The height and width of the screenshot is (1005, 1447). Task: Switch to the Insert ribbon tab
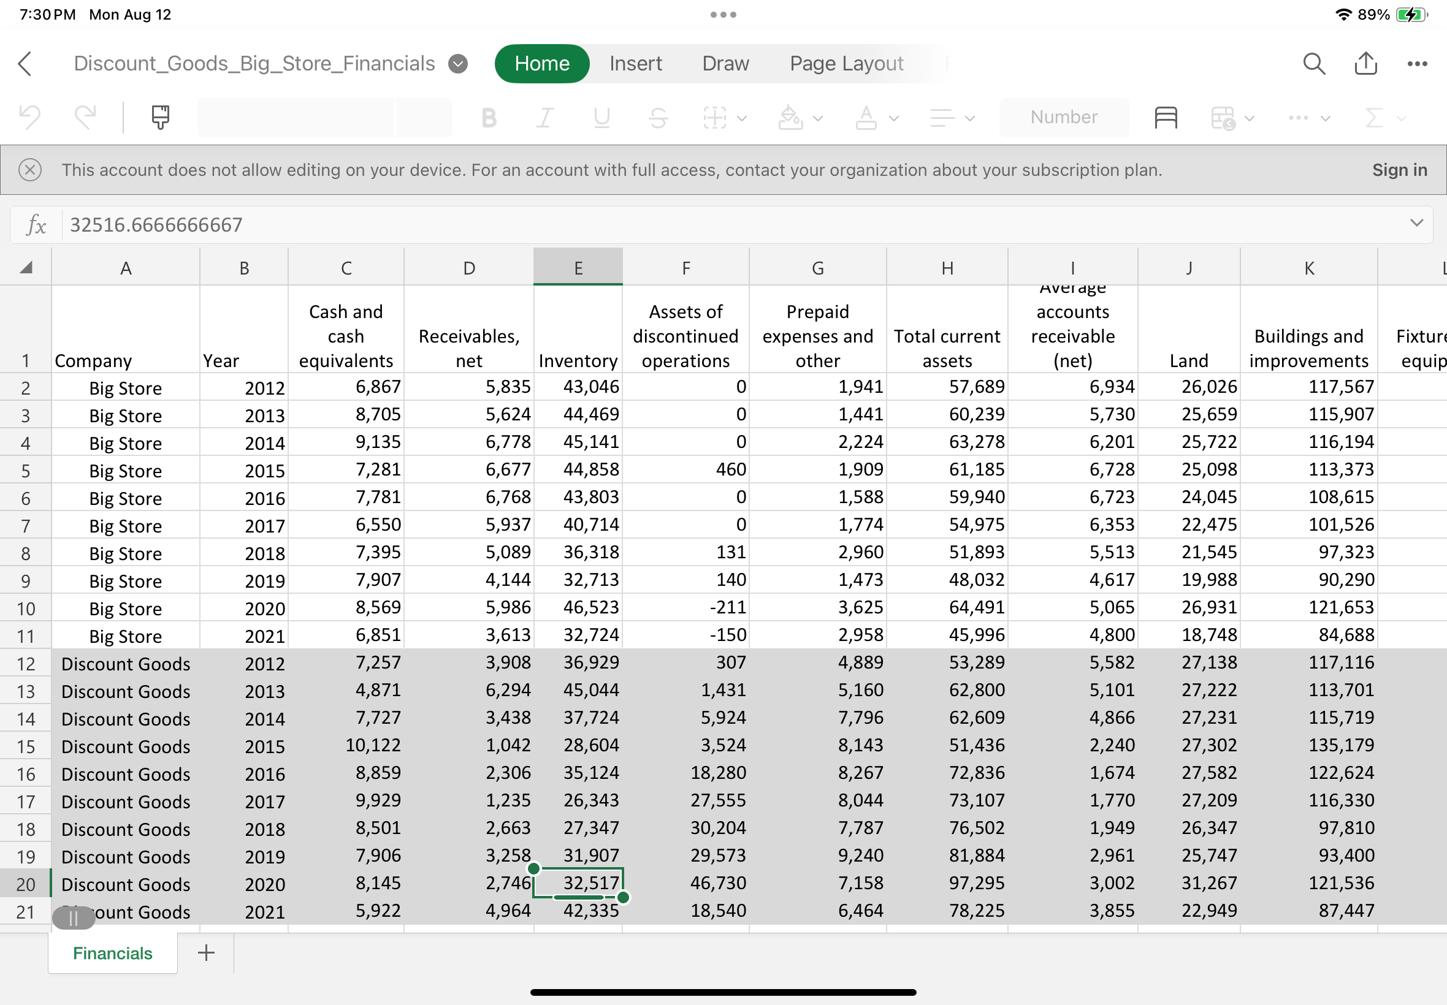click(635, 63)
